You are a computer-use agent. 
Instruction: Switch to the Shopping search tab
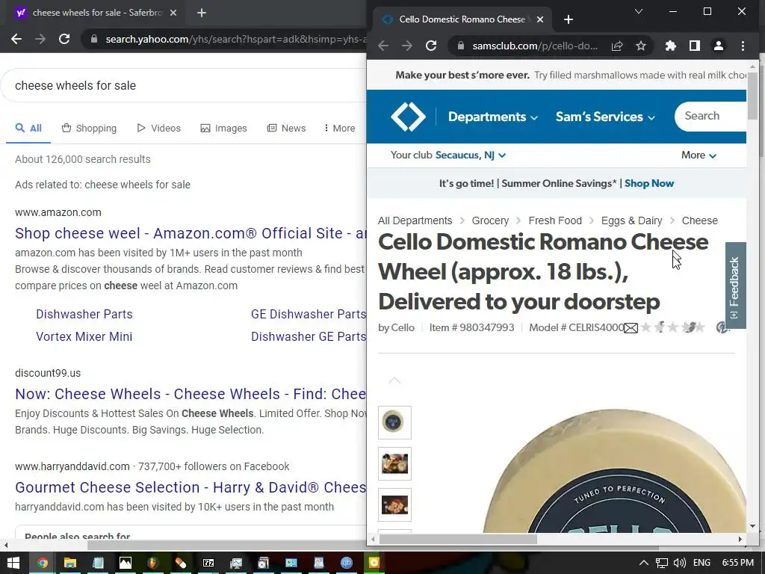pyautogui.click(x=90, y=129)
